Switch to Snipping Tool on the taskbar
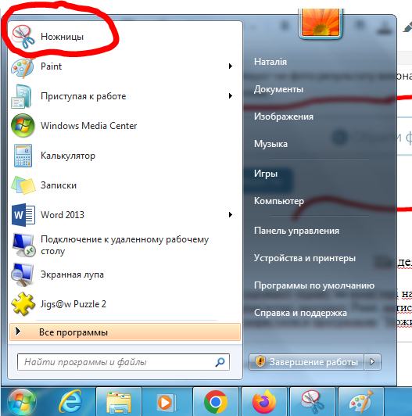412x416 pixels. coord(312,402)
